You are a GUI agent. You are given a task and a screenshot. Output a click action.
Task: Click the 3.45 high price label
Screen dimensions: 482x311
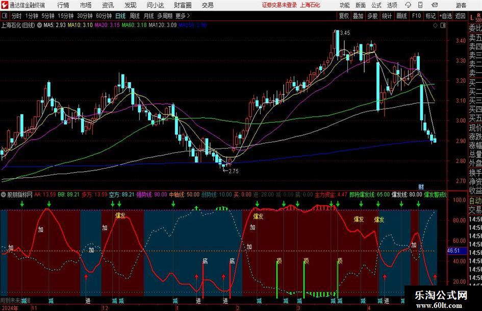coord(345,33)
